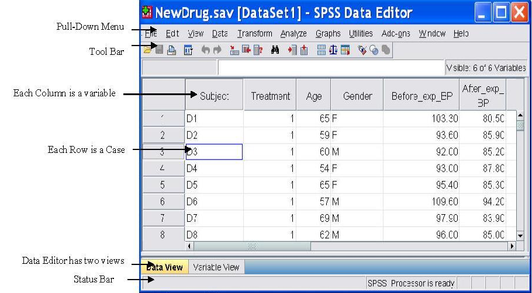This screenshot has width=532, height=293.
Task: Select the Data View tab
Action: (x=164, y=267)
